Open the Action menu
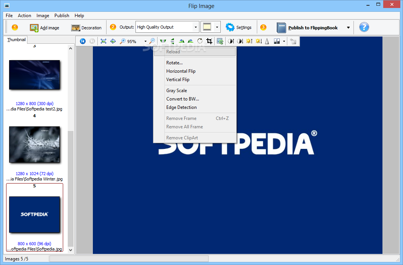Viewport: 403px width, 265px height. 24,16
